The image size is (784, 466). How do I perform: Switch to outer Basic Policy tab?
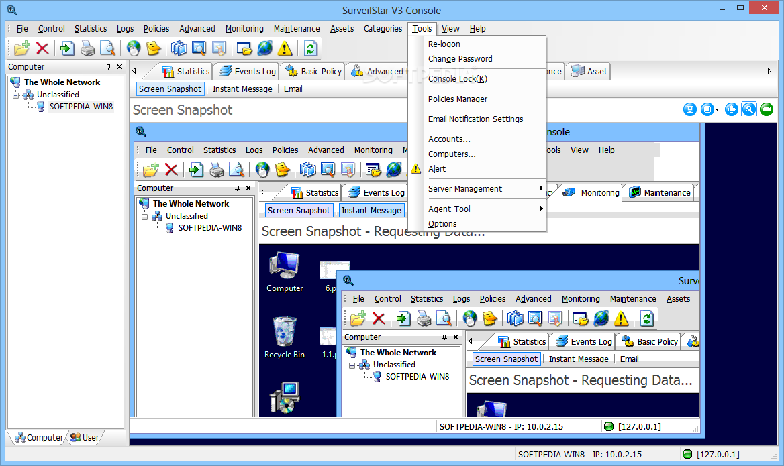coord(313,72)
